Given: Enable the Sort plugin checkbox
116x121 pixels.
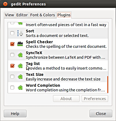Looking at the screenshot, I should [x=12, y=33].
